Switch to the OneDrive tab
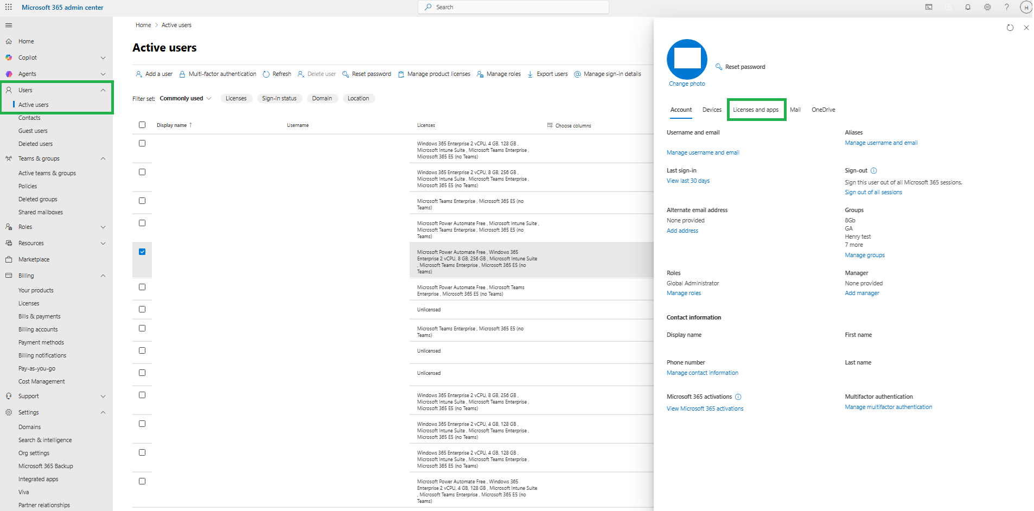Screen dimensions: 1034x511 (824, 110)
